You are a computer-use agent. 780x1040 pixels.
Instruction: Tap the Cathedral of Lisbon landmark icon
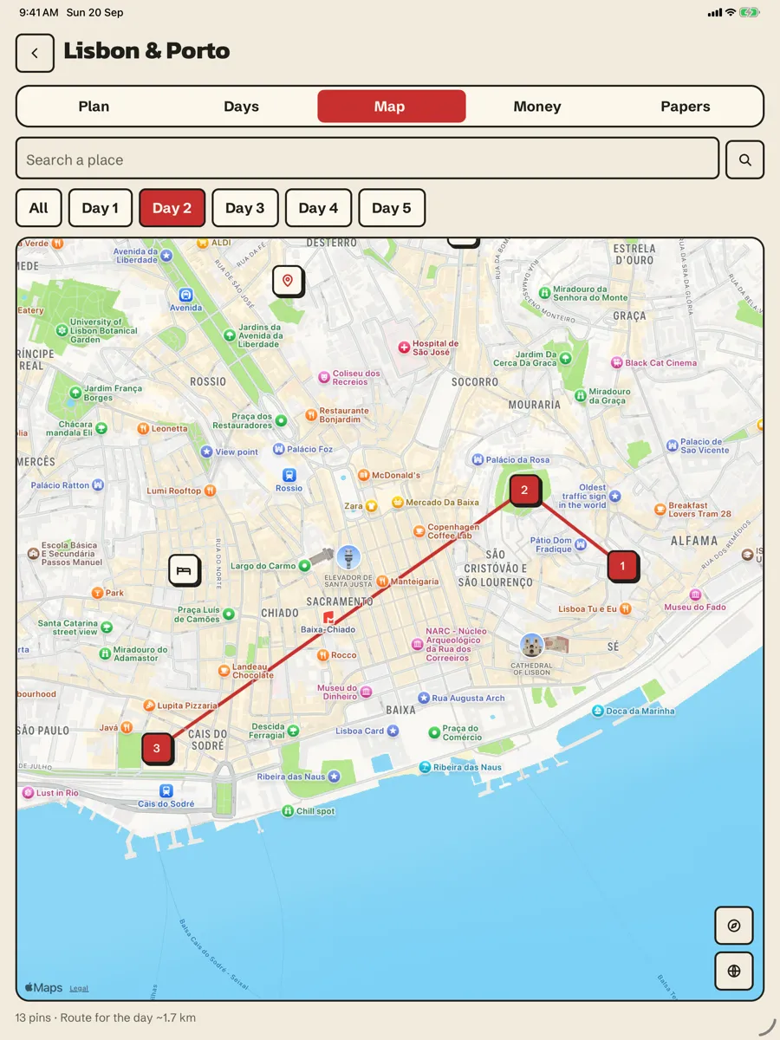pyautogui.click(x=531, y=646)
